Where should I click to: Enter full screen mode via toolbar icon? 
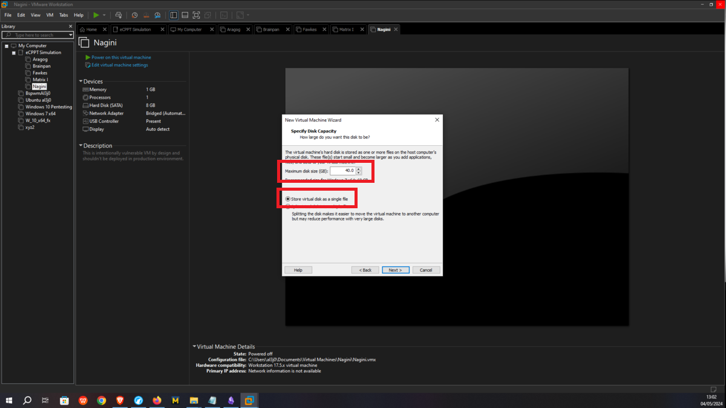196,15
